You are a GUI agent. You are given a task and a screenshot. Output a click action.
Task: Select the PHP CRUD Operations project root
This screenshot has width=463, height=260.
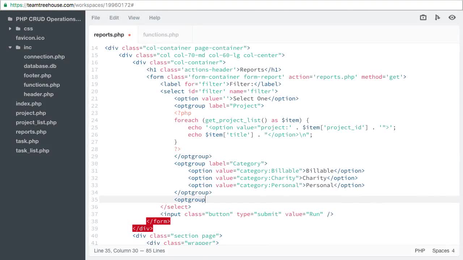click(48, 19)
